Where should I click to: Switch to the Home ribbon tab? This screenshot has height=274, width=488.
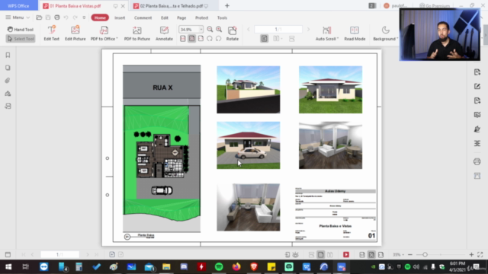click(x=100, y=18)
